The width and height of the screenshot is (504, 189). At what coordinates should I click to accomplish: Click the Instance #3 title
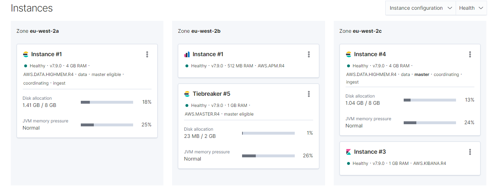(370, 152)
